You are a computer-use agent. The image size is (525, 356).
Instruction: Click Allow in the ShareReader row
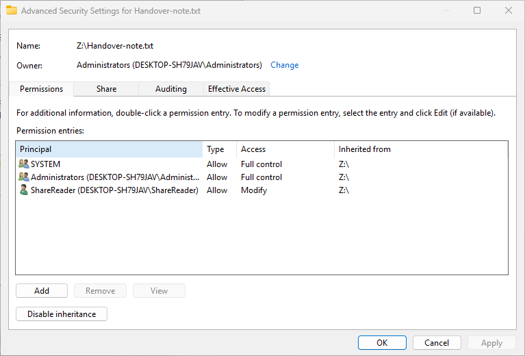click(217, 190)
